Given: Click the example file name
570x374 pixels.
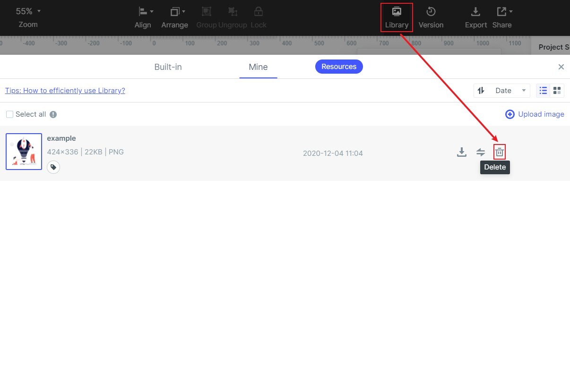Looking at the screenshot, I should (61, 138).
